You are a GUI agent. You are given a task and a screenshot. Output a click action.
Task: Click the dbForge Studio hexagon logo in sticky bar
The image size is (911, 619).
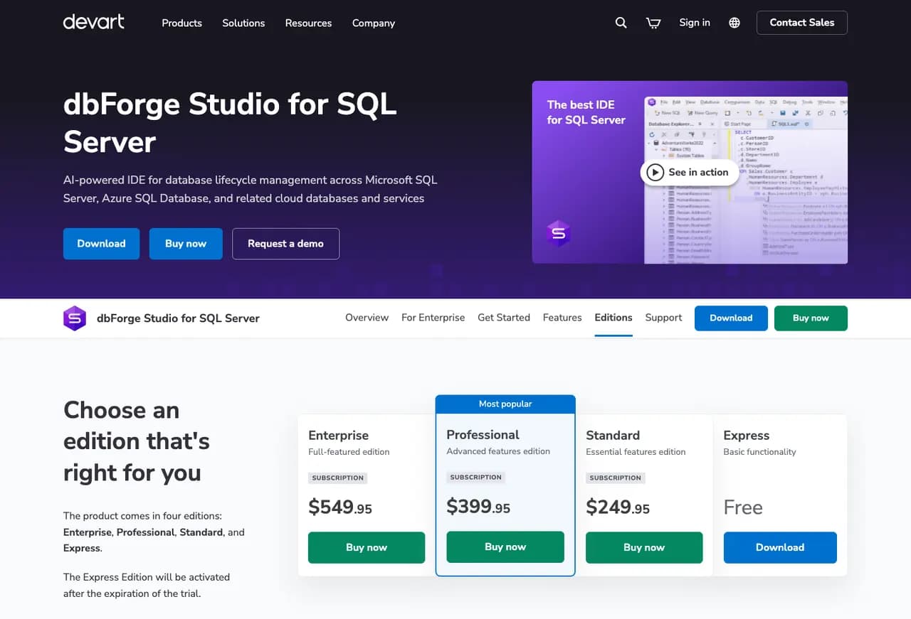(x=75, y=318)
